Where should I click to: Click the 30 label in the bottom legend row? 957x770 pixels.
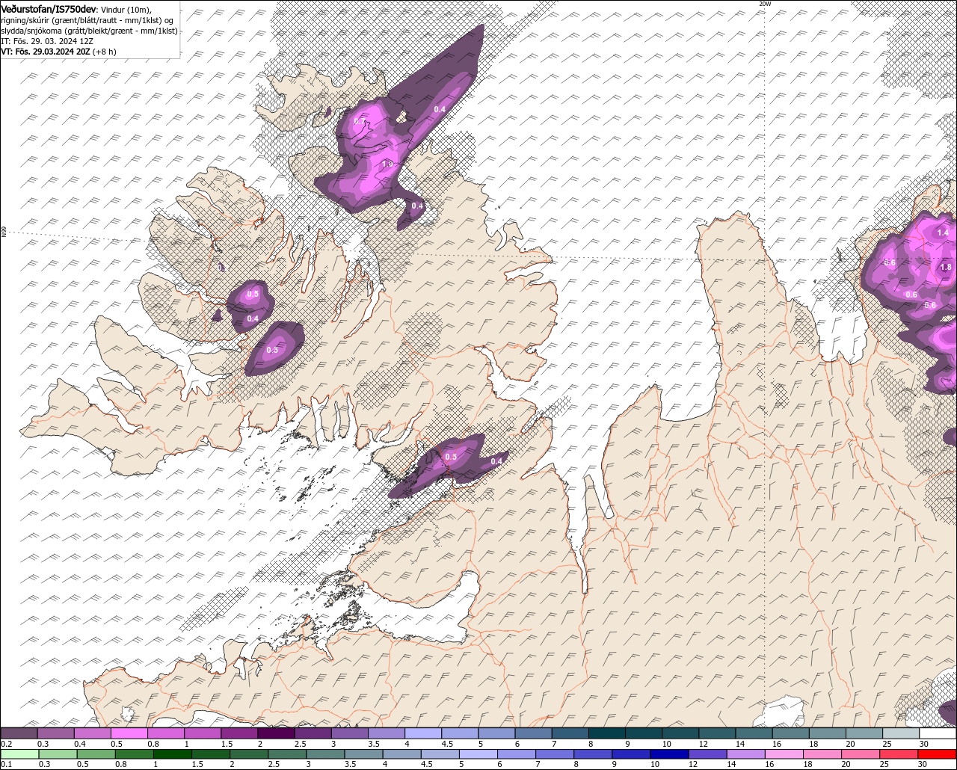(x=923, y=764)
